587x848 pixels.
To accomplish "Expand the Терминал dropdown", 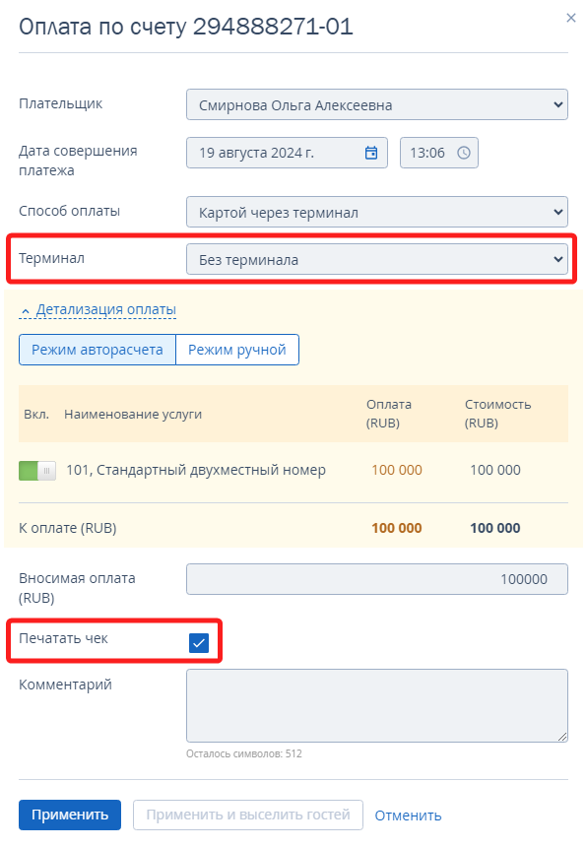I will (377, 260).
